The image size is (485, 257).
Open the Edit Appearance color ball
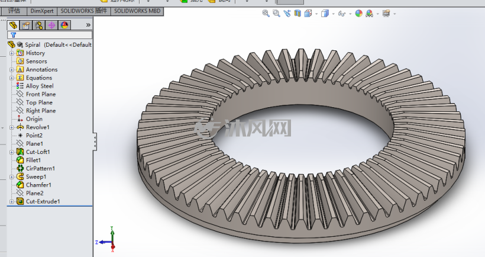(x=359, y=13)
